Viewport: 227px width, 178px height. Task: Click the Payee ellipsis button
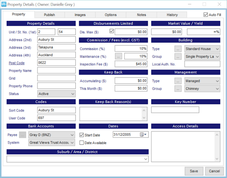click(22, 135)
